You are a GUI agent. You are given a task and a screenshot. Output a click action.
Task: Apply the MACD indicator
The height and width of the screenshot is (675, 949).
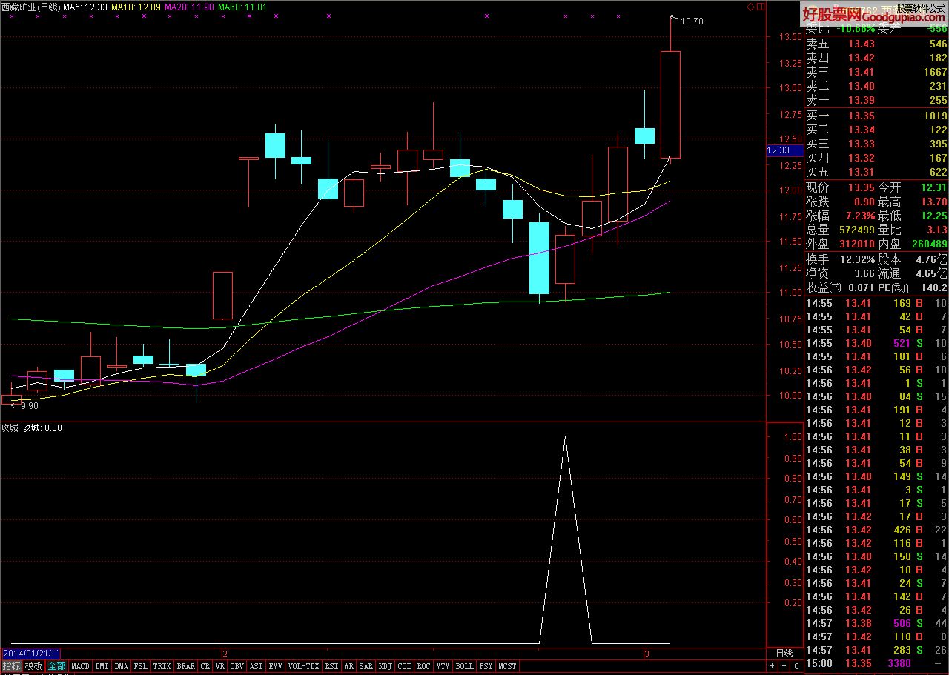80,666
